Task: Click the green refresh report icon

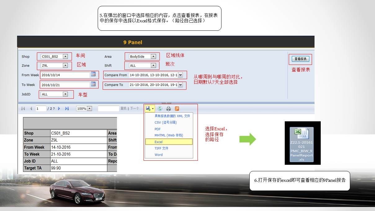Action: point(160,109)
